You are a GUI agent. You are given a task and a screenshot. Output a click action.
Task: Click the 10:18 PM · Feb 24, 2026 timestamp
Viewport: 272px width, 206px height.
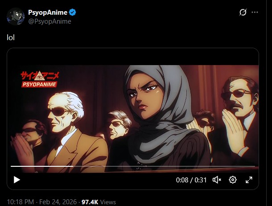pos(42,202)
